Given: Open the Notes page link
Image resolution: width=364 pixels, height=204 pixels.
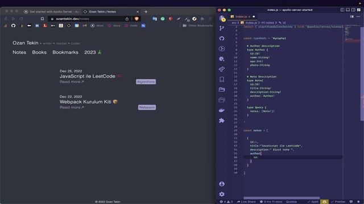Looking at the screenshot, I should pyautogui.click(x=19, y=52).
